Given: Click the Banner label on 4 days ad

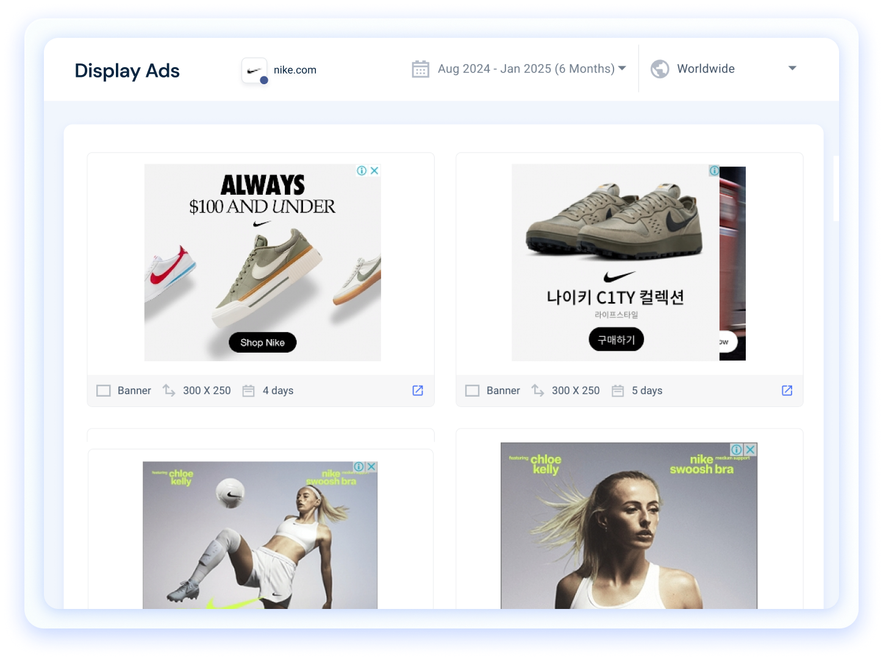Looking at the screenshot, I should click(134, 391).
